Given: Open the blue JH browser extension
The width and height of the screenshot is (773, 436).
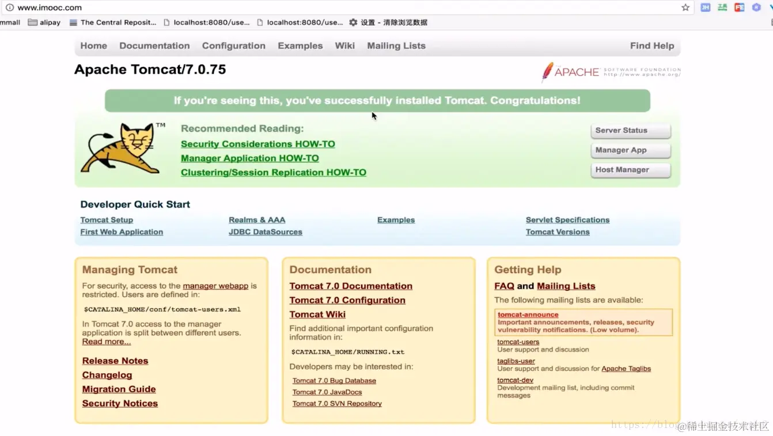Looking at the screenshot, I should tap(705, 7).
